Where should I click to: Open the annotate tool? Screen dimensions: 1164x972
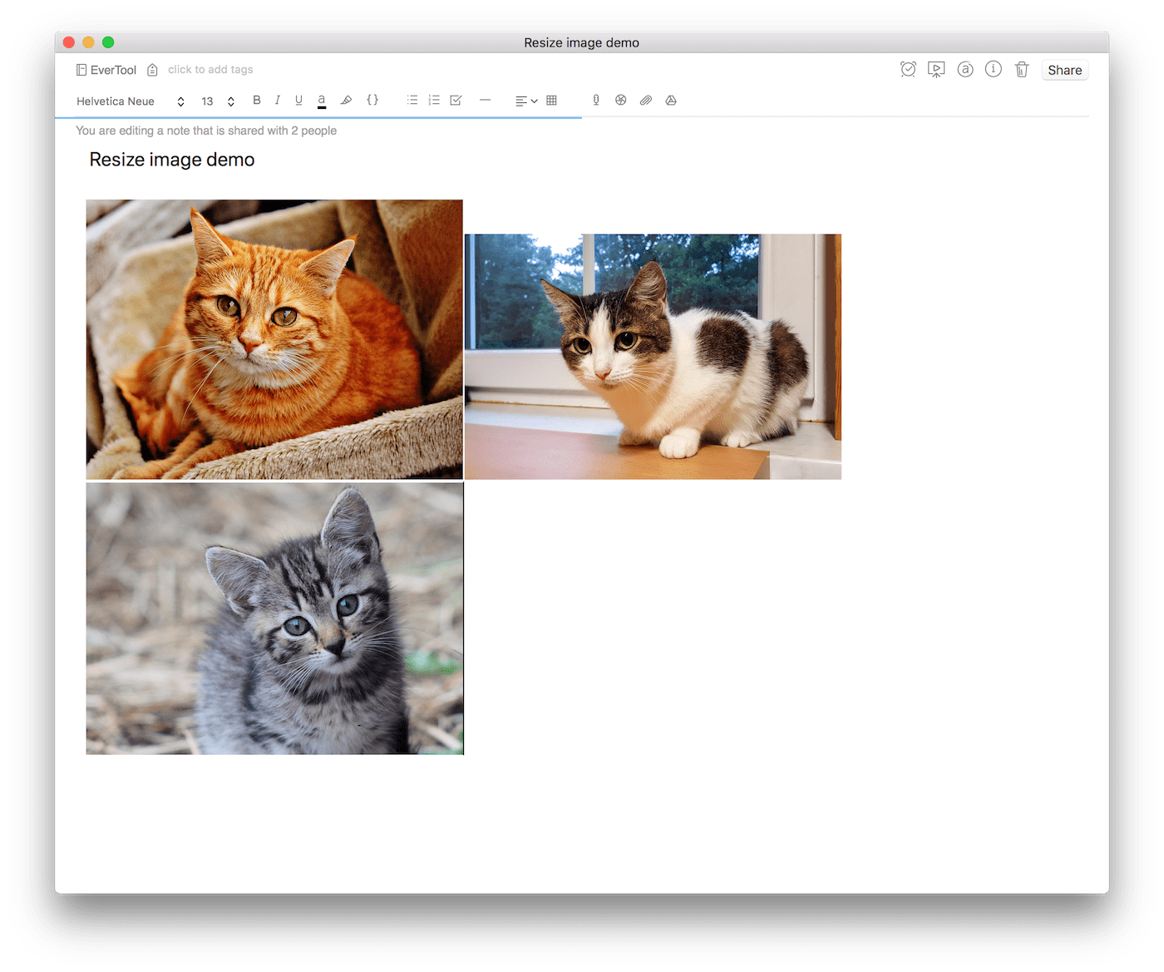coord(964,69)
